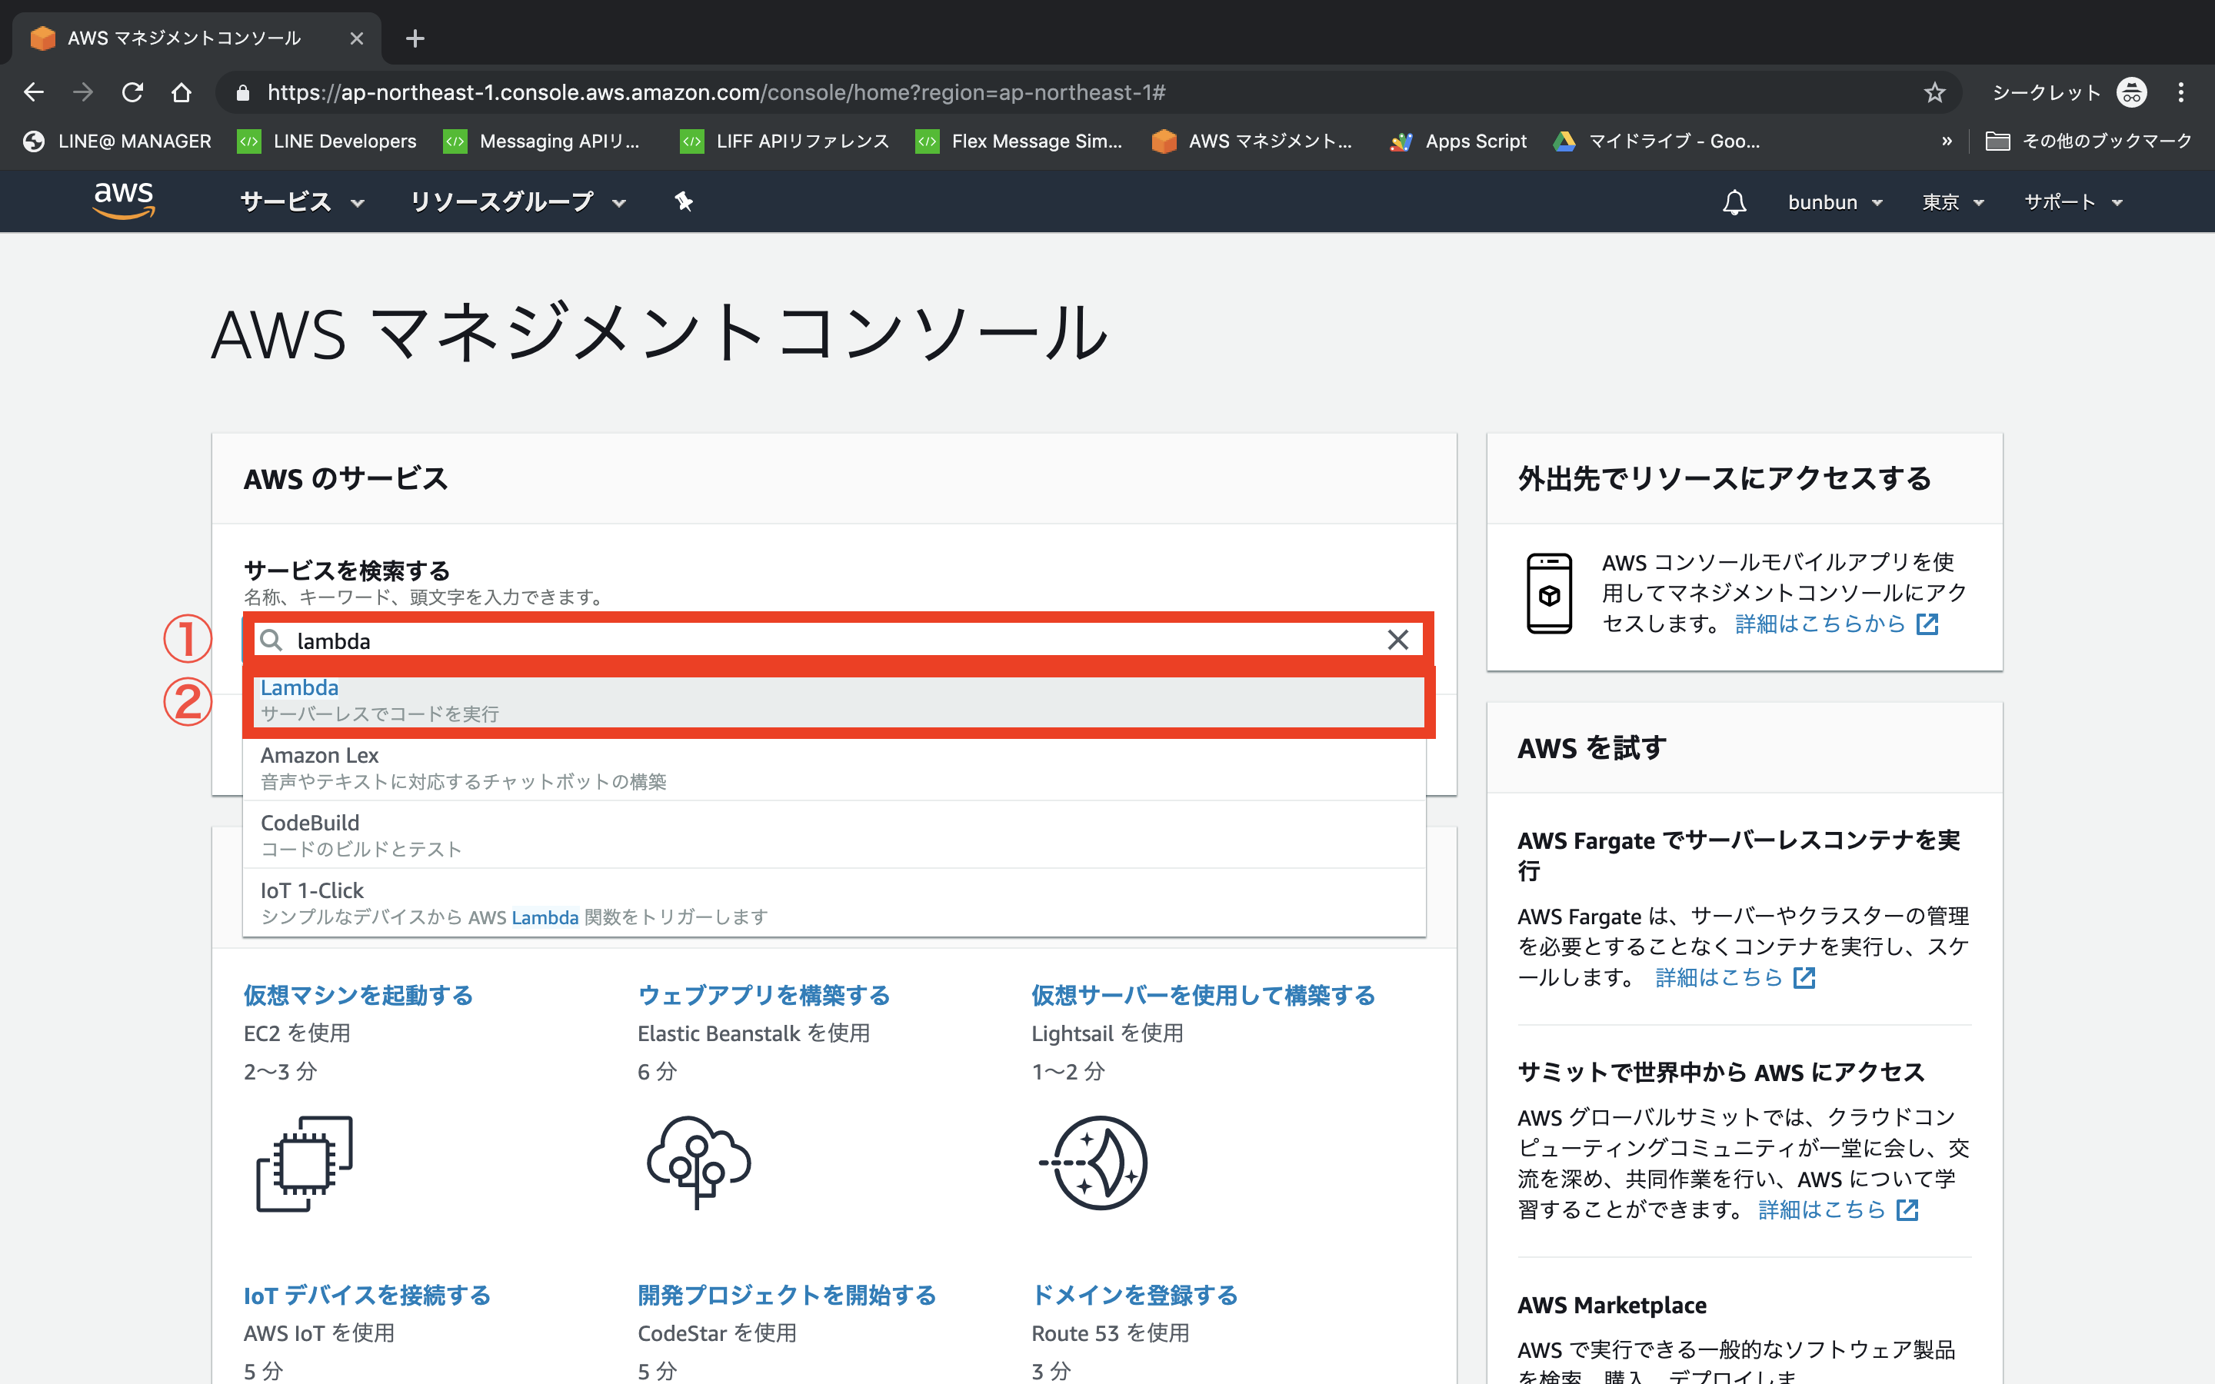Open the サポート dropdown
Image resolution: width=2215 pixels, height=1384 pixels.
click(x=2073, y=202)
